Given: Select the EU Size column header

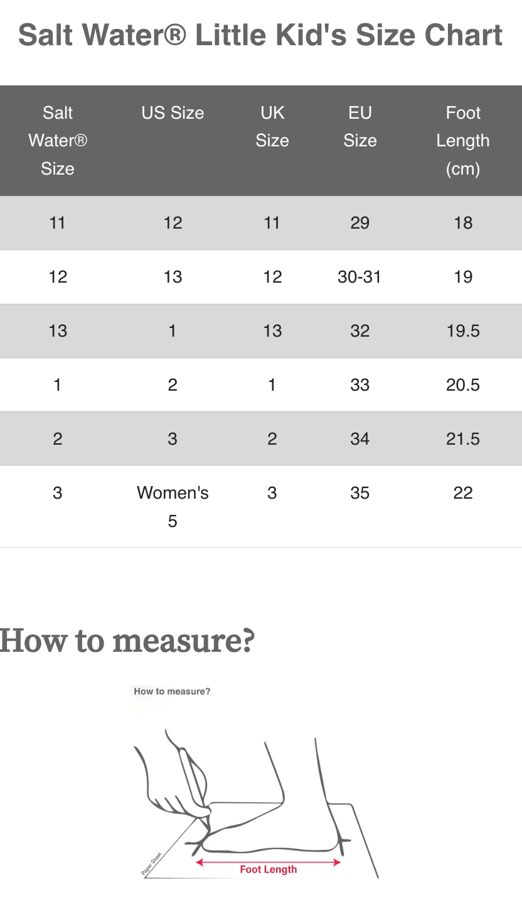Looking at the screenshot, I should click(360, 127).
